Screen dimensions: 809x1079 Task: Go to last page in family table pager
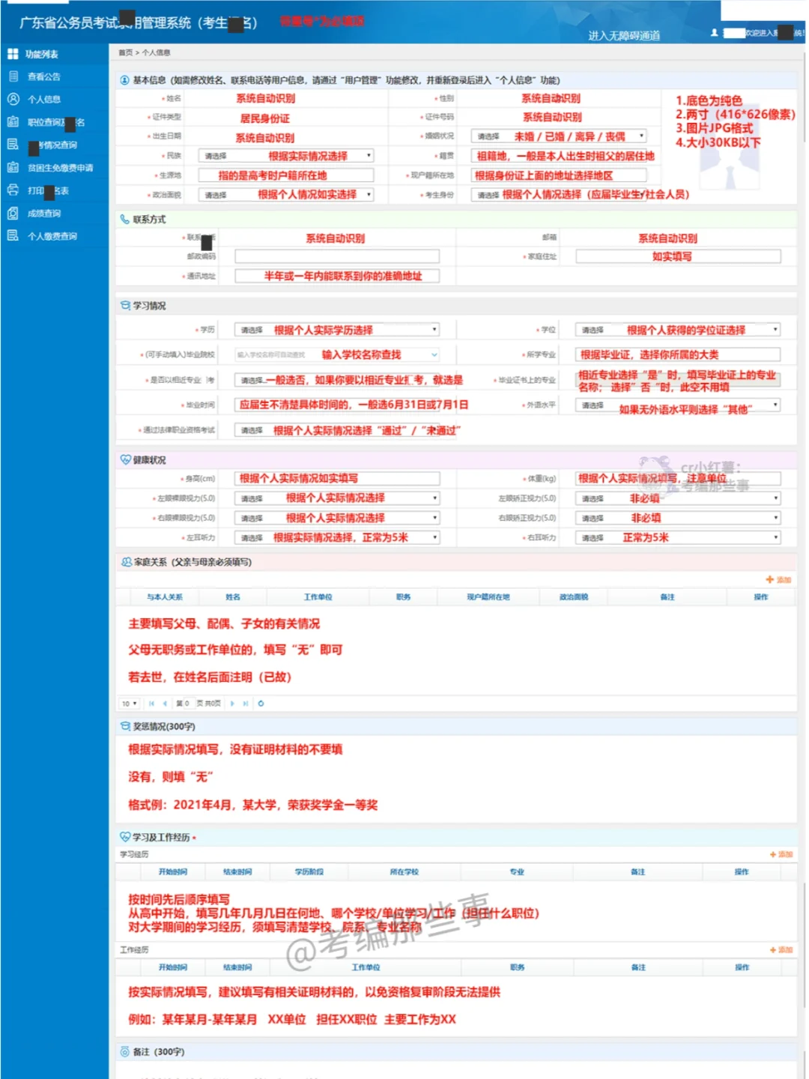(246, 704)
